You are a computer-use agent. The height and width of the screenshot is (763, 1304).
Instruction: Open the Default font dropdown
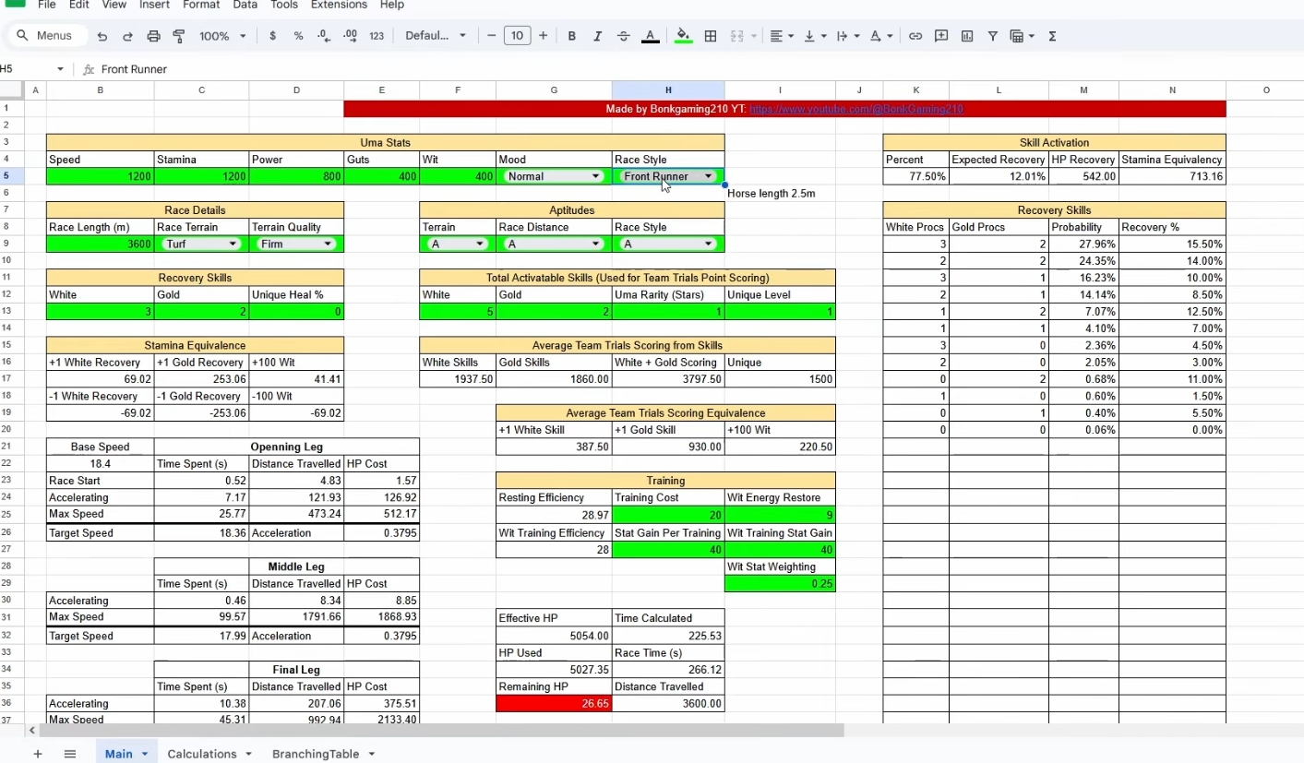tap(436, 36)
